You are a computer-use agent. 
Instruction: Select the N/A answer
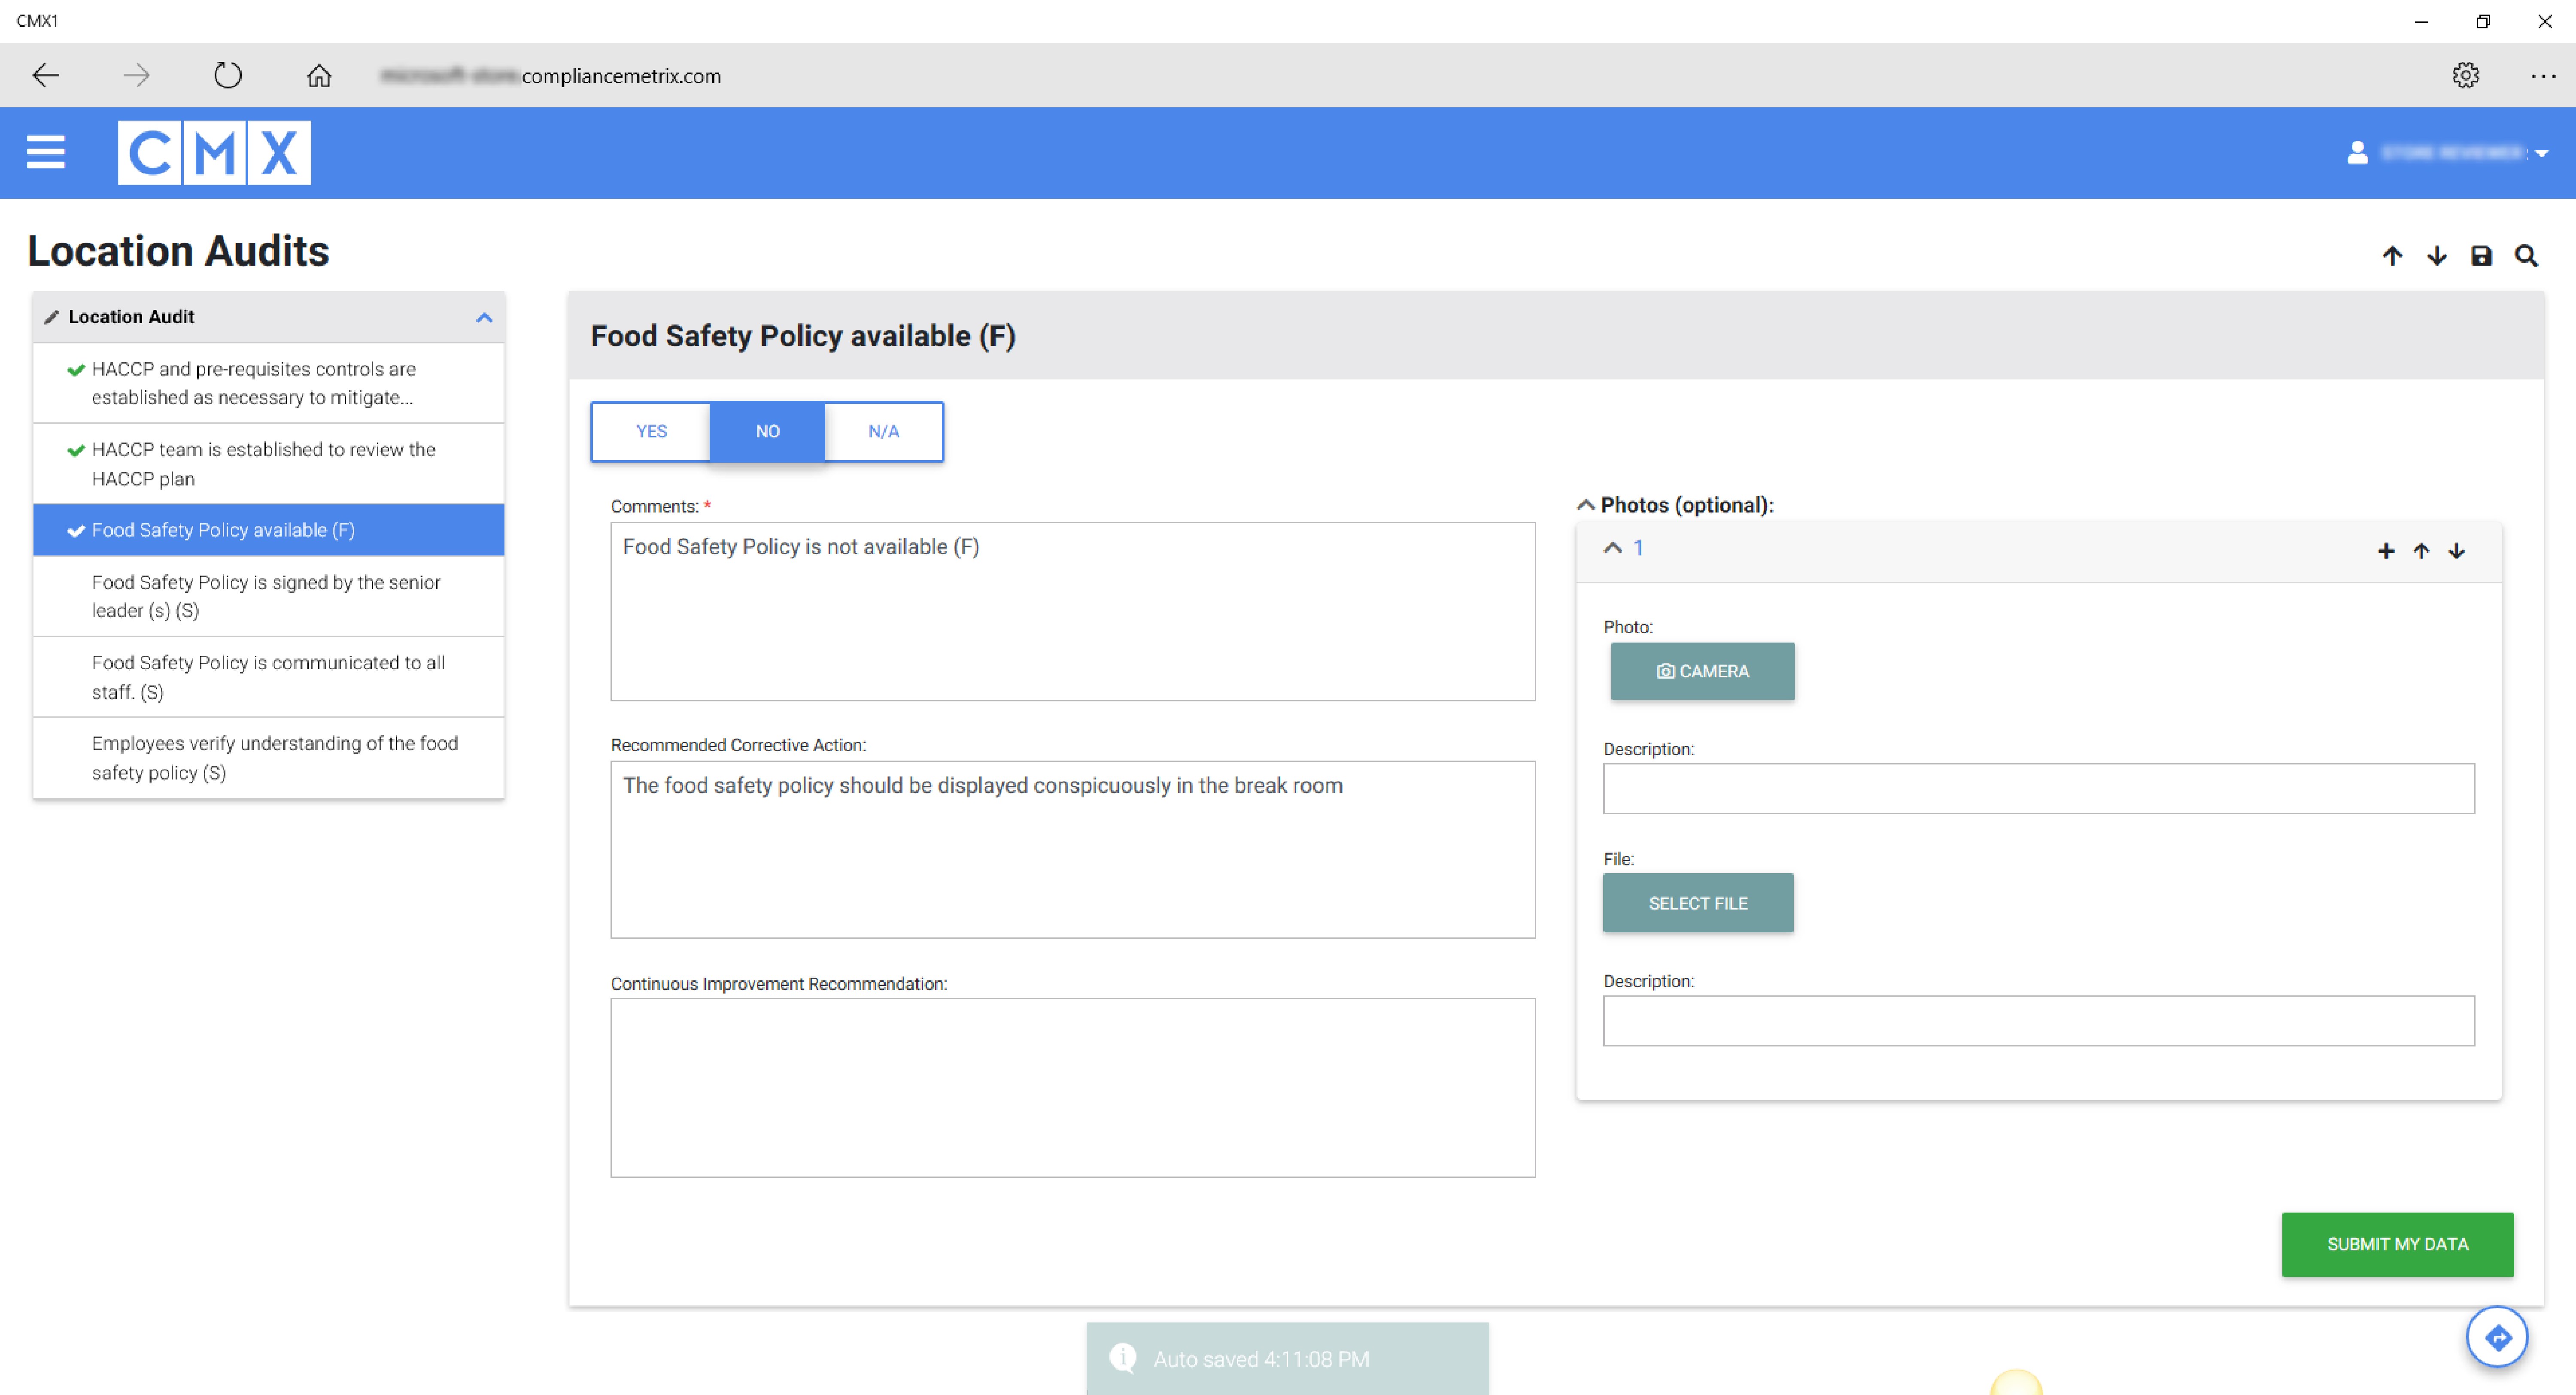[x=883, y=431]
